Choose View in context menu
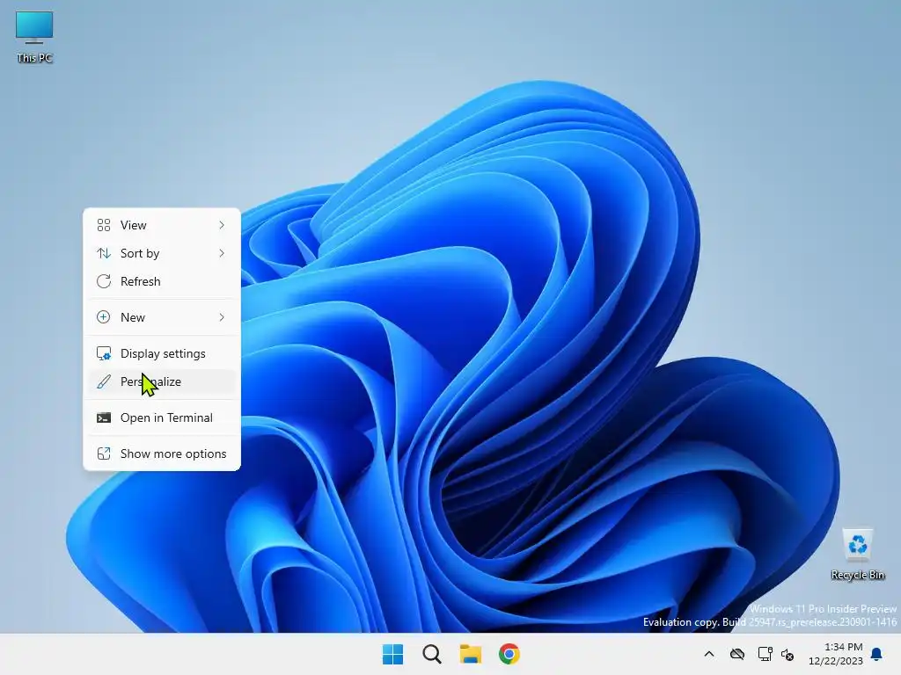The width and height of the screenshot is (901, 675). pos(162,225)
